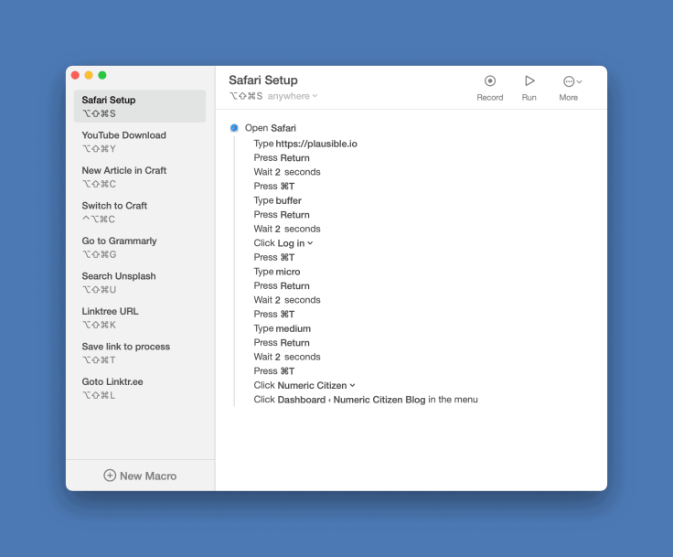Select the Press ⌘T step above Type medium
The width and height of the screenshot is (673, 557).
(x=273, y=315)
